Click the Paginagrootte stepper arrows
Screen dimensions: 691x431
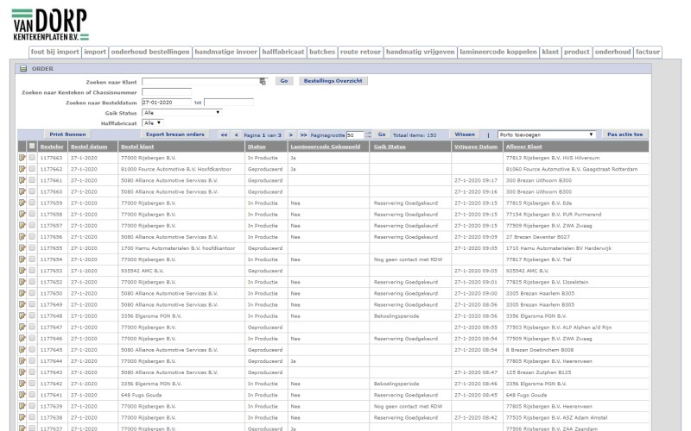[x=369, y=134]
